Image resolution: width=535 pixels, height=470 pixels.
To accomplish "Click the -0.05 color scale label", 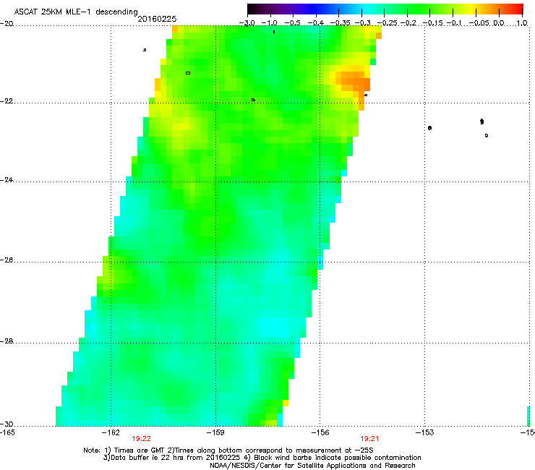I will coord(479,23).
